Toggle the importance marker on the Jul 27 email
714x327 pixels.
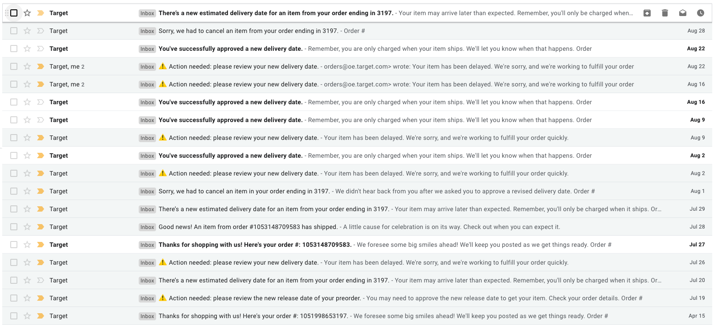41,245
